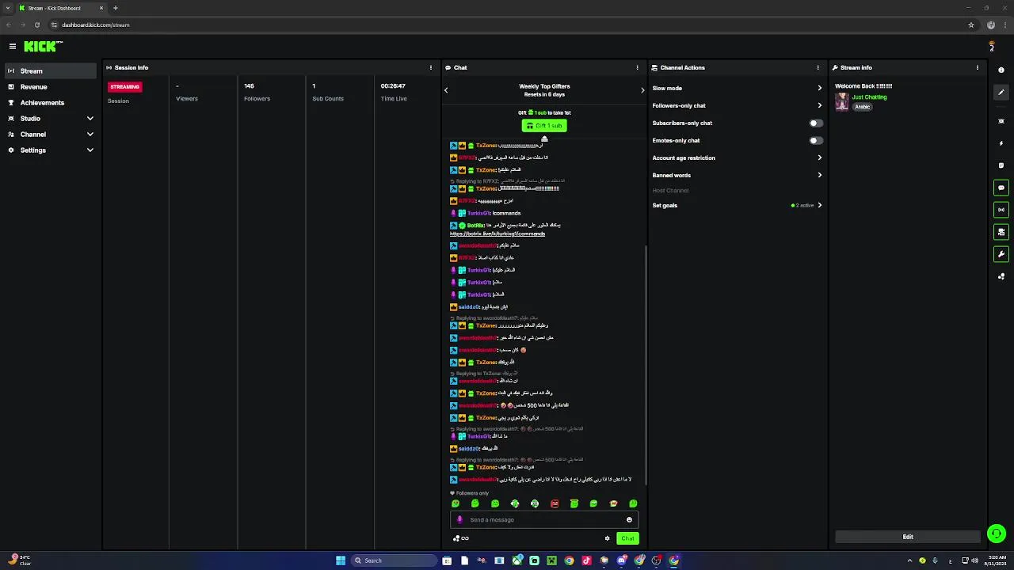Open Banned words settings

(738, 175)
